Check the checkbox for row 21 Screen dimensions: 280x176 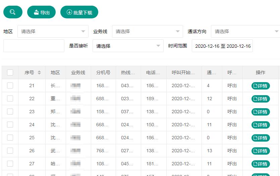10,85
